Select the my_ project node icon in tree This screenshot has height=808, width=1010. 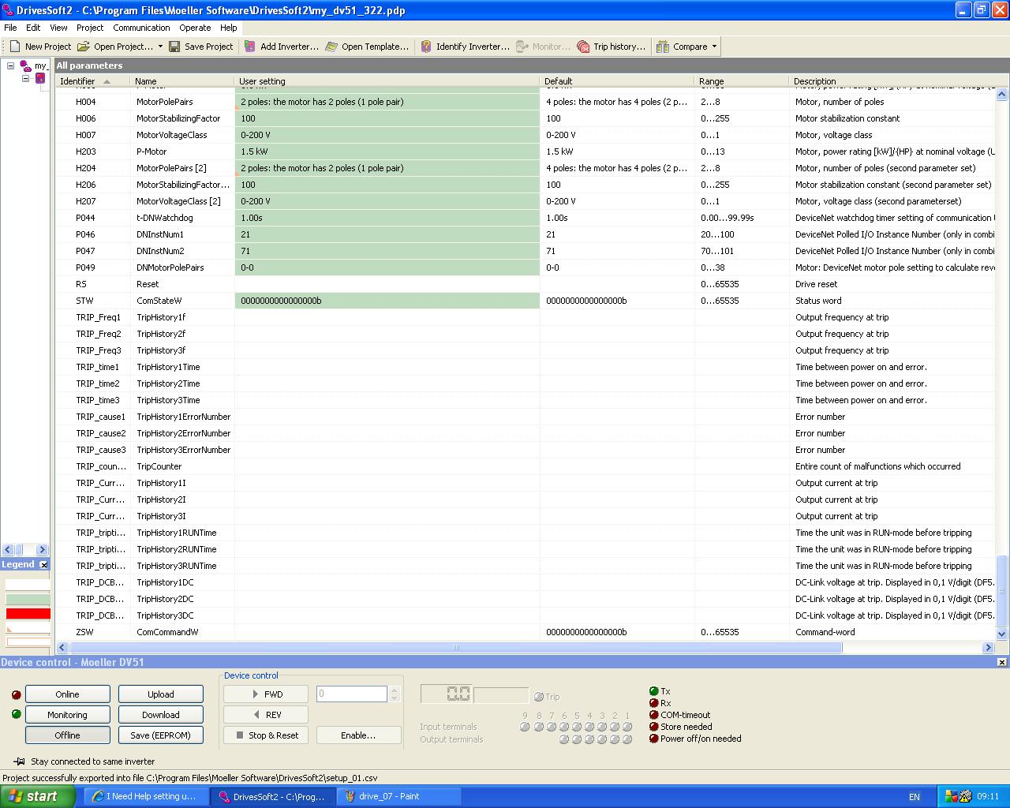tap(26, 65)
